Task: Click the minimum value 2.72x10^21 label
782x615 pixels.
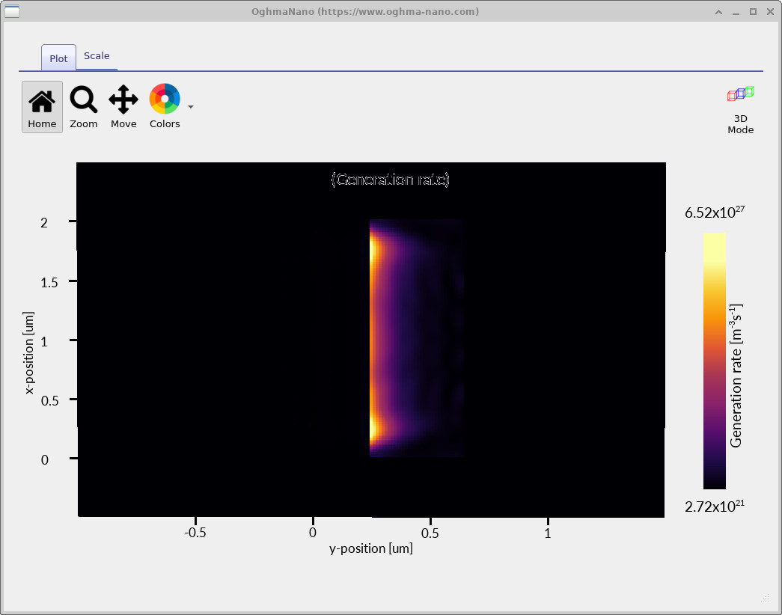Action: [x=714, y=507]
